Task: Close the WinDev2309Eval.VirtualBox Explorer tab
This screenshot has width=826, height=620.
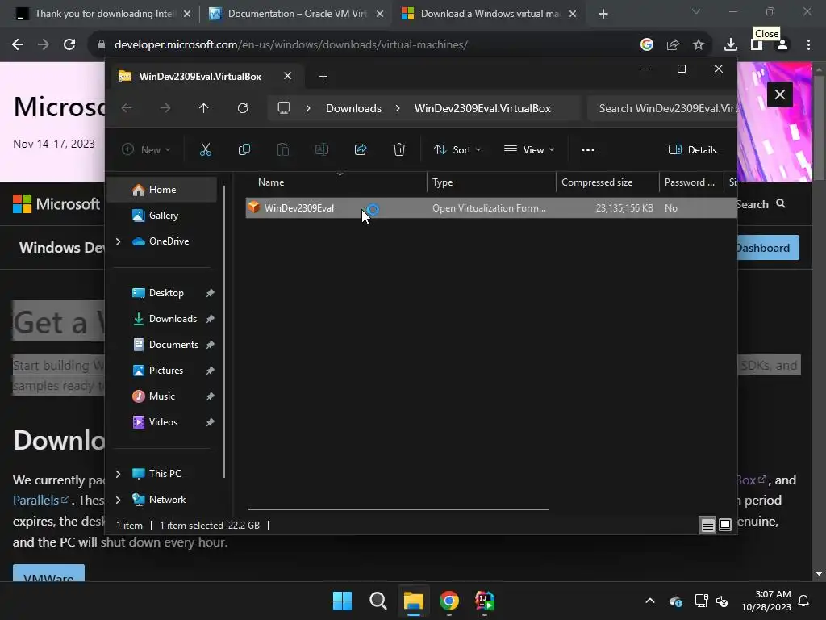Action: (288, 76)
